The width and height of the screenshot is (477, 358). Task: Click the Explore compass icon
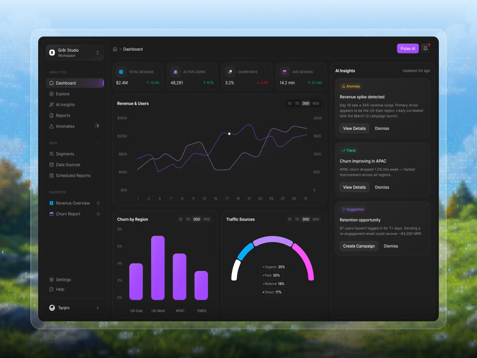(52, 94)
